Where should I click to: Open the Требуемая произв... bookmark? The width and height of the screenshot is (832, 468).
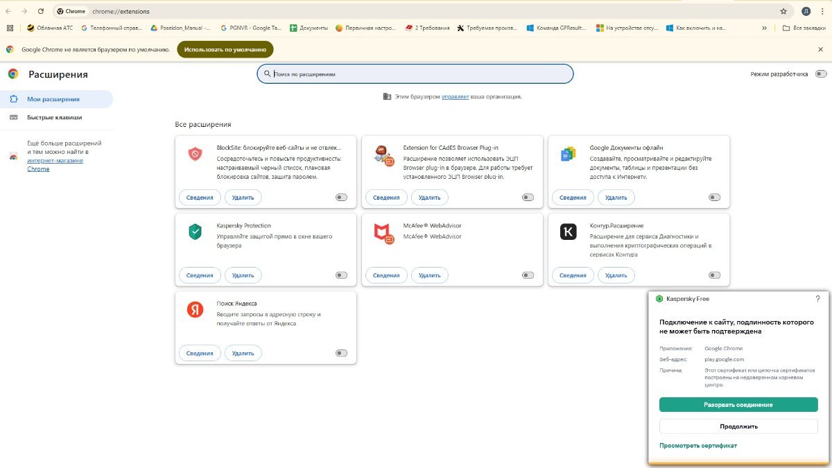pos(488,28)
